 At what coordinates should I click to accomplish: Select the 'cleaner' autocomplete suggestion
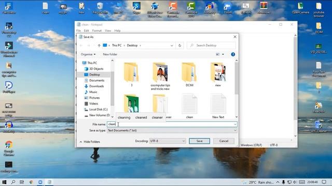(157, 117)
